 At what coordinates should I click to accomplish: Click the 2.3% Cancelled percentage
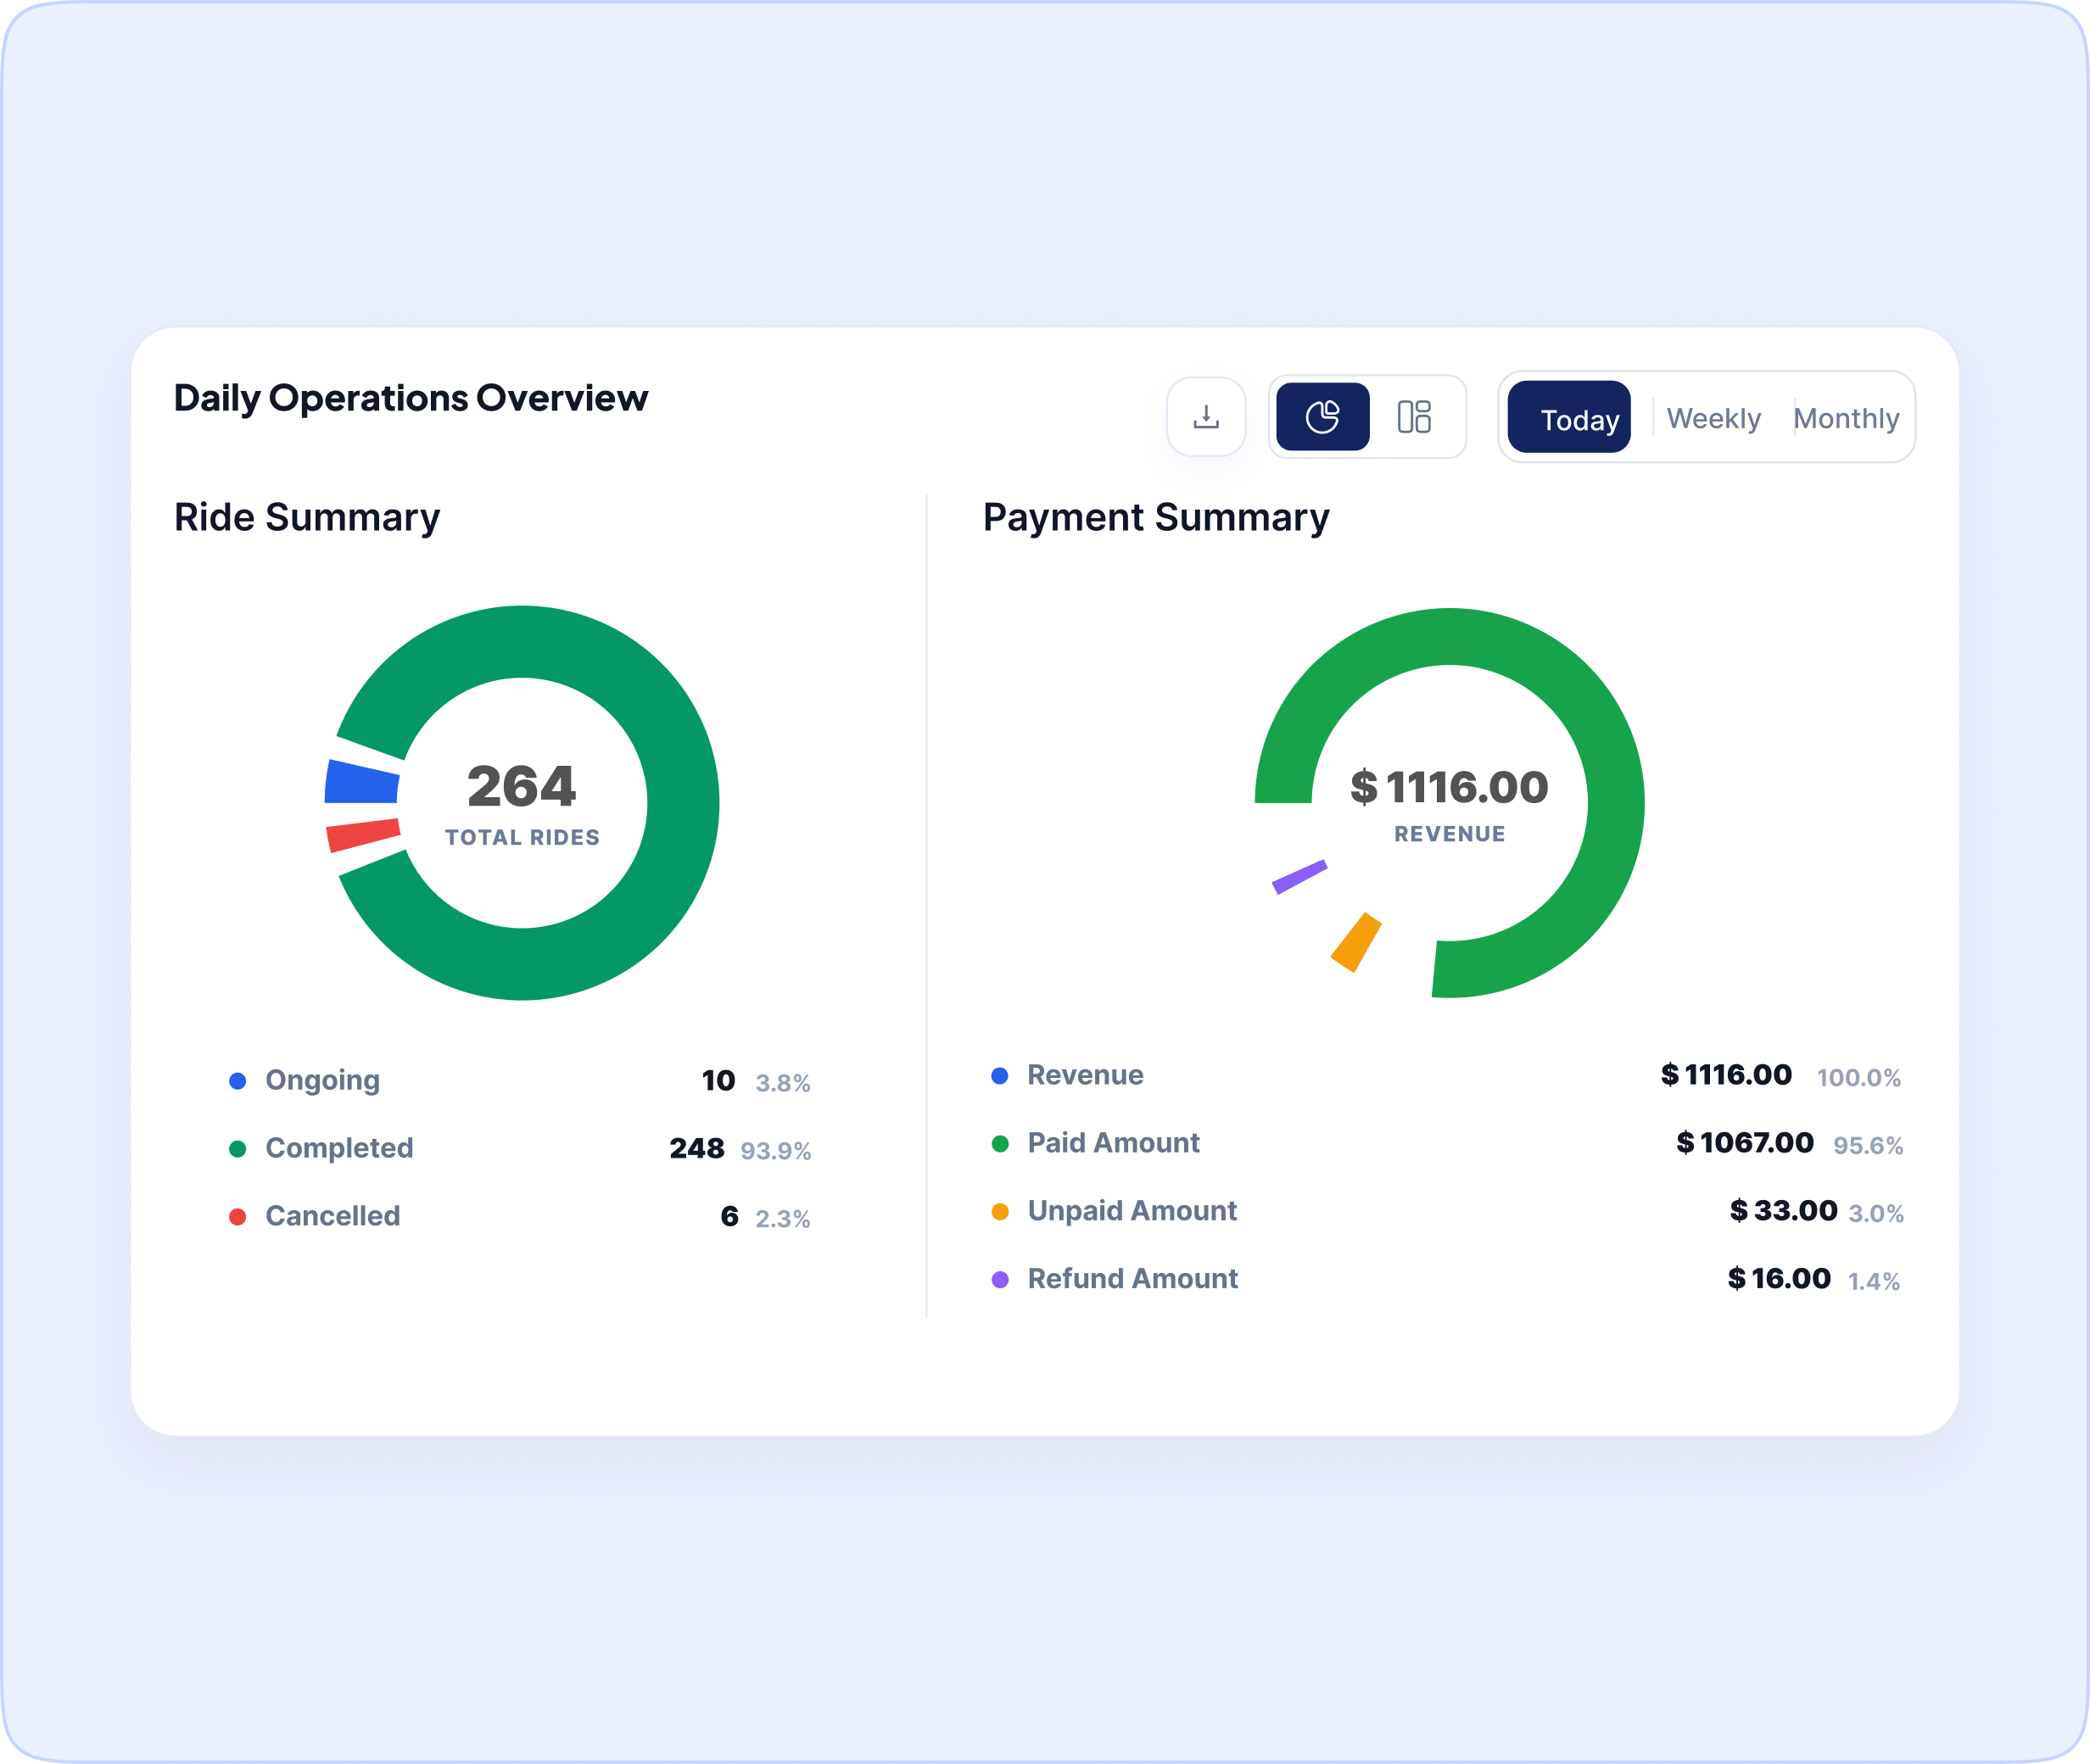[783, 1219]
